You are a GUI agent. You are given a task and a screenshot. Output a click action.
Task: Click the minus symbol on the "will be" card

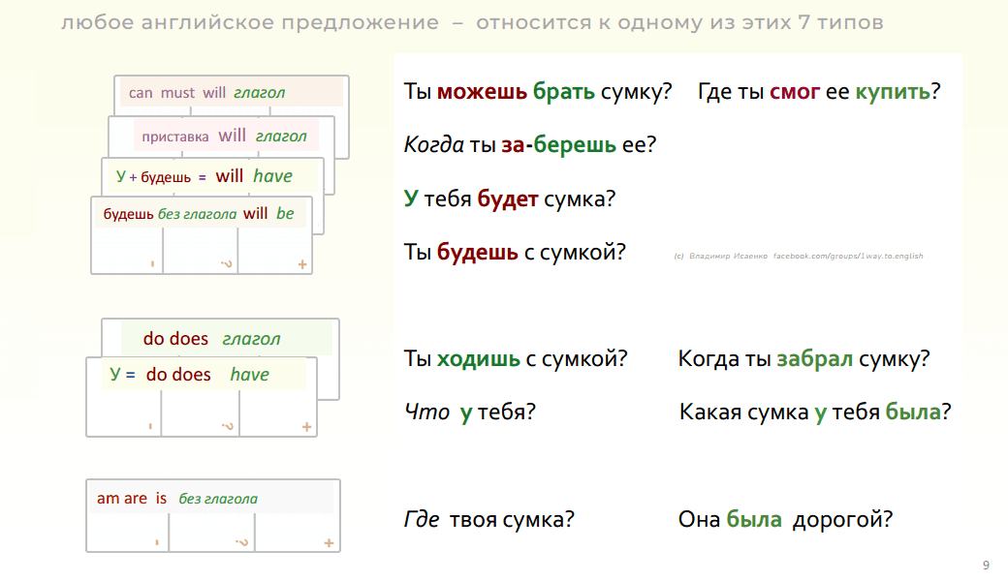click(x=152, y=264)
